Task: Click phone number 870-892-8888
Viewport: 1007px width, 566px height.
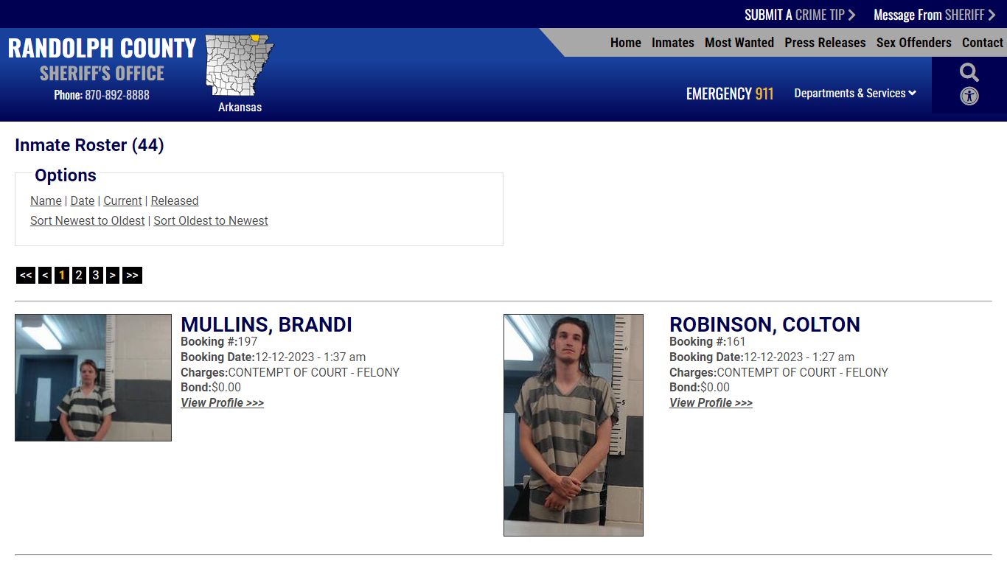Action: 117,95
